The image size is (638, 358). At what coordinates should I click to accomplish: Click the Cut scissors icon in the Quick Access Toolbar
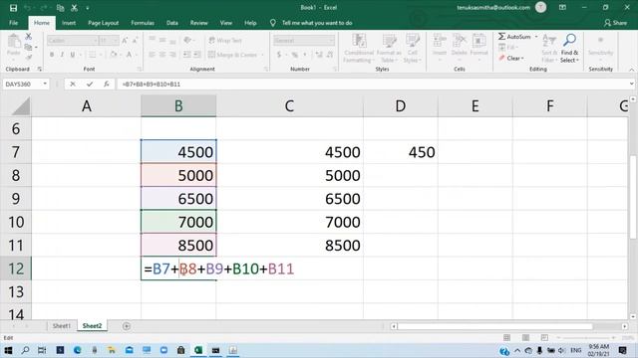[x=74, y=8]
